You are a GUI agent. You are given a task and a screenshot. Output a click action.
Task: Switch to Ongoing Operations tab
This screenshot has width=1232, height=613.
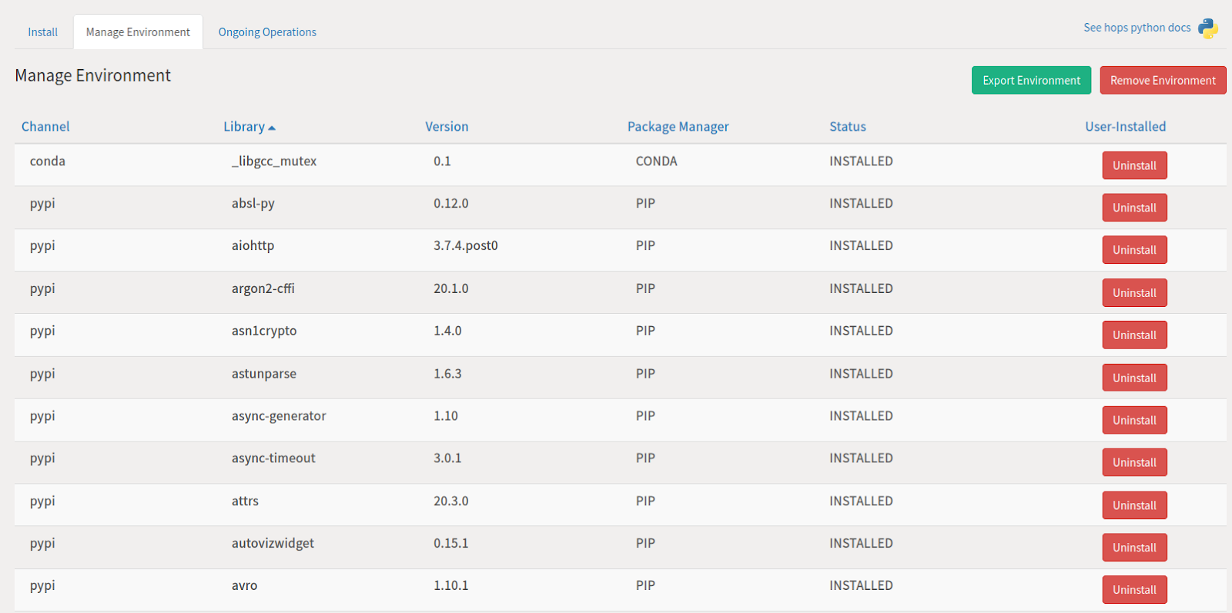pyautogui.click(x=267, y=32)
